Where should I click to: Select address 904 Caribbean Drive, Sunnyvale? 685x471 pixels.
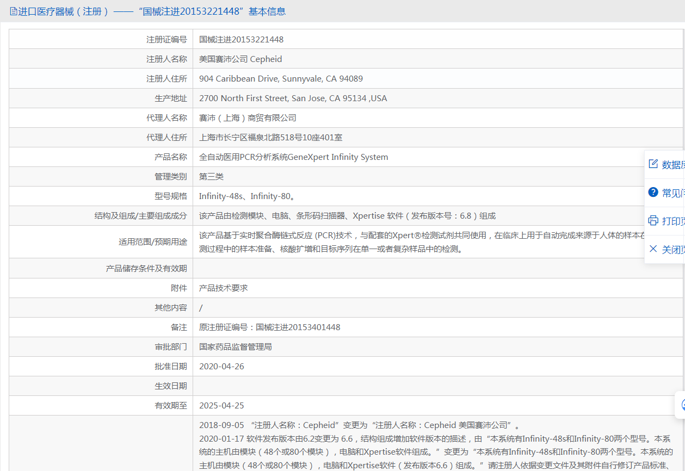tap(281, 79)
